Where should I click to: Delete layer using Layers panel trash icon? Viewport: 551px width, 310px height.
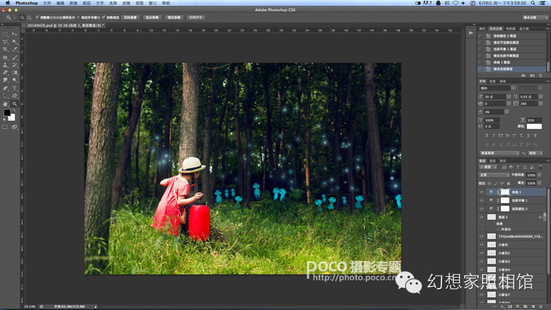(x=541, y=307)
